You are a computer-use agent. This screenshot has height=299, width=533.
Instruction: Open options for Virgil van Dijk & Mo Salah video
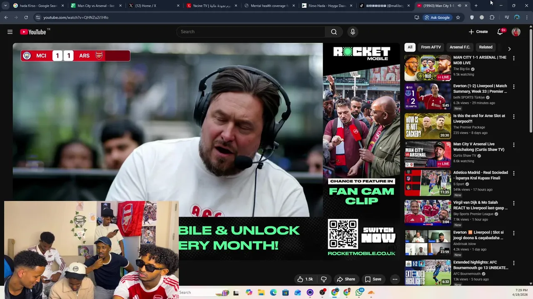pos(514,203)
